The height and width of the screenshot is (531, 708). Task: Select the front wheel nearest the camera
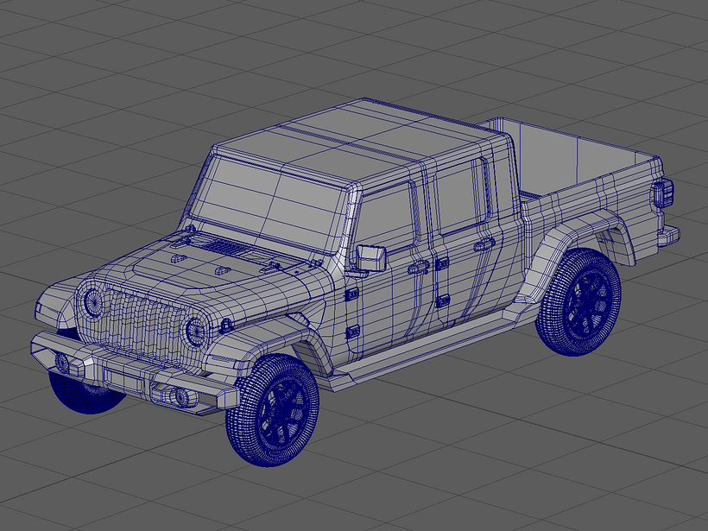[272, 410]
